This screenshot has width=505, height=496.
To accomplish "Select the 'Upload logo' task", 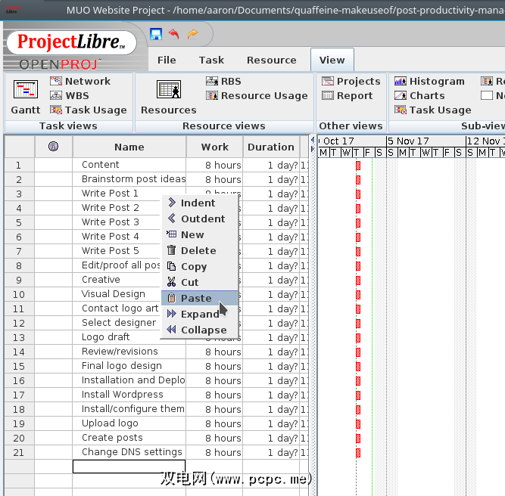I will coord(110,423).
